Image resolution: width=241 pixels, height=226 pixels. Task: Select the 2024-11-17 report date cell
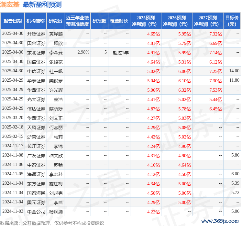13,146
